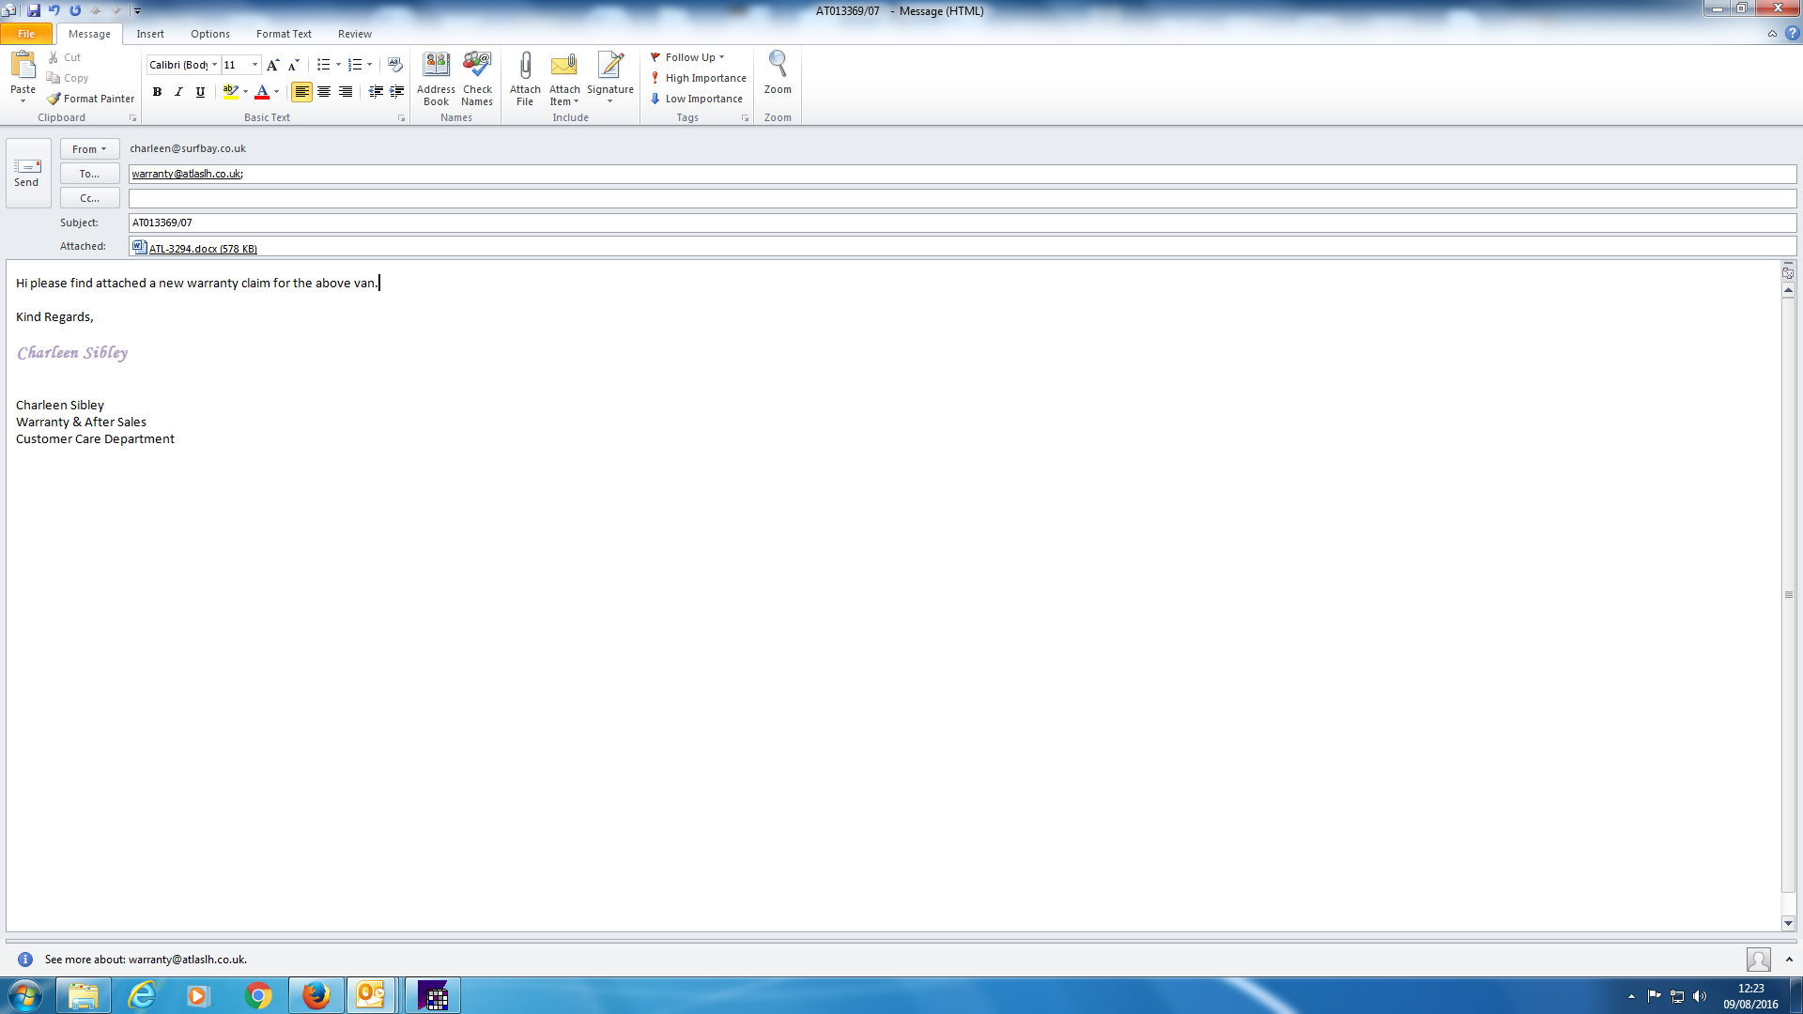
Task: Mark message as High Importance
Action: [x=698, y=78]
